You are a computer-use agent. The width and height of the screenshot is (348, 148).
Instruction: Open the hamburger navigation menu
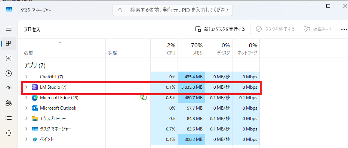[9, 29]
